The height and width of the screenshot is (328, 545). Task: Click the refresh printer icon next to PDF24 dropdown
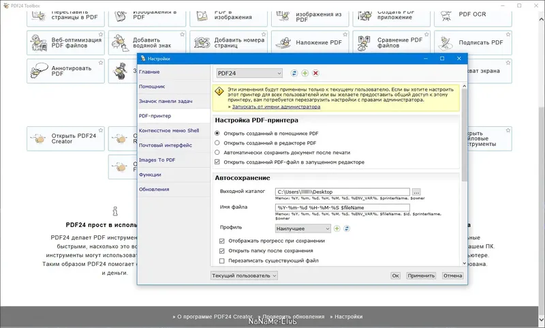(294, 73)
